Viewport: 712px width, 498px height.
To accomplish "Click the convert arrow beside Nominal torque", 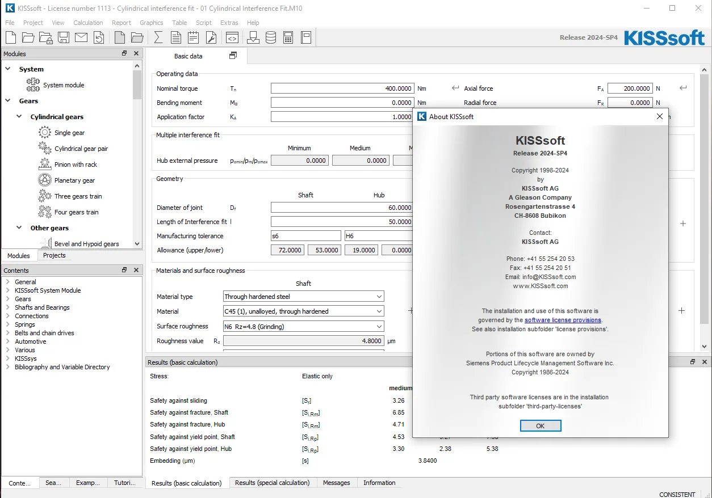I will pos(455,88).
